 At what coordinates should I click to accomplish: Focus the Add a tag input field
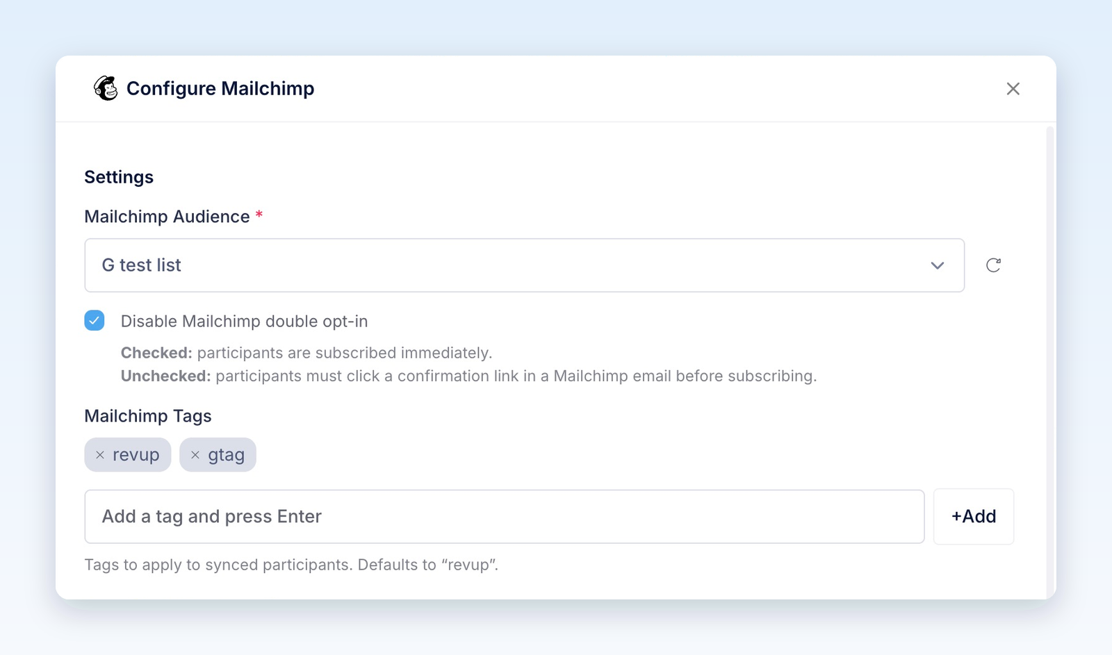tap(505, 517)
